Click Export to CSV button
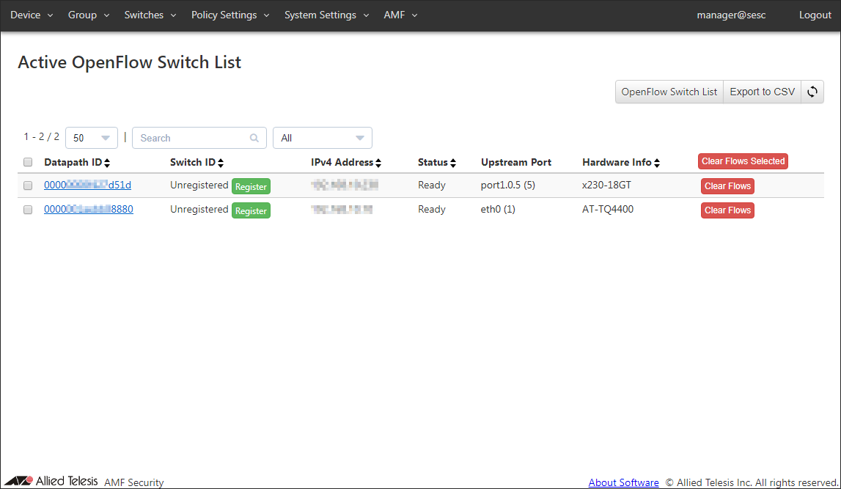Image resolution: width=841 pixels, height=489 pixels. pyautogui.click(x=762, y=92)
